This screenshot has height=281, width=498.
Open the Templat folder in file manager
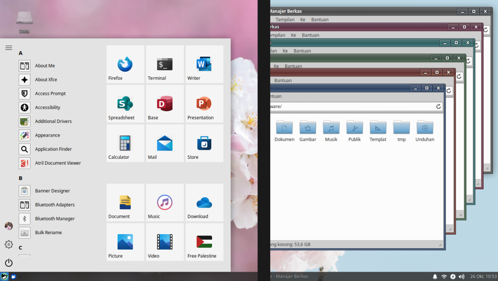pyautogui.click(x=378, y=131)
